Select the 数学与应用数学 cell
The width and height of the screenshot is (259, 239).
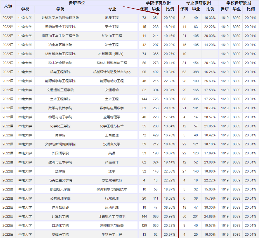pyautogui.click(x=112, y=108)
